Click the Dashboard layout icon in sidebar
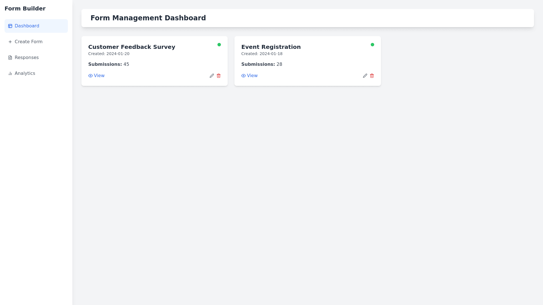 pyautogui.click(x=10, y=26)
